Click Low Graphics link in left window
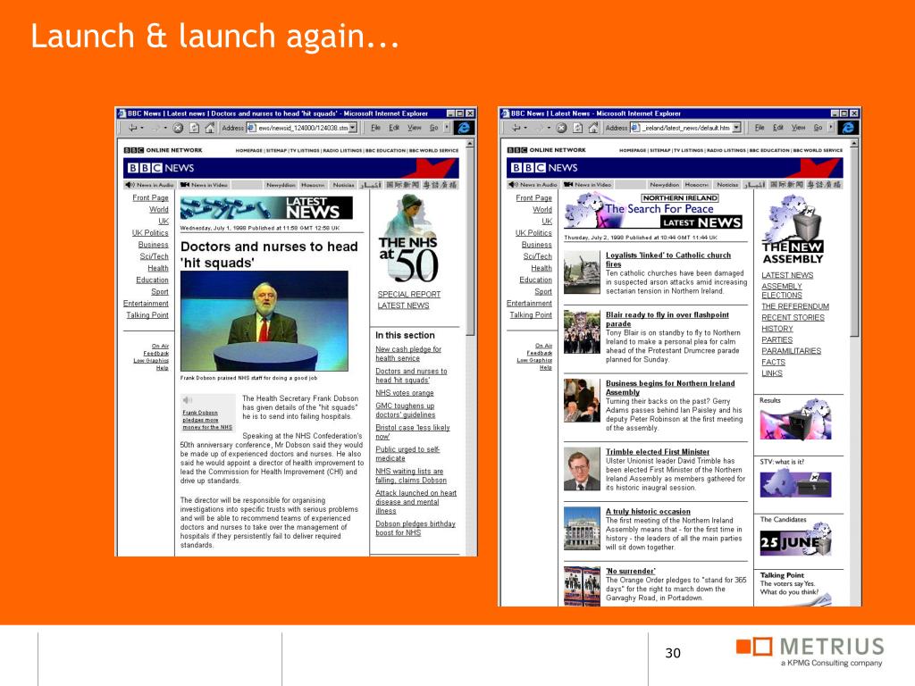915x686 pixels. pos(150,361)
